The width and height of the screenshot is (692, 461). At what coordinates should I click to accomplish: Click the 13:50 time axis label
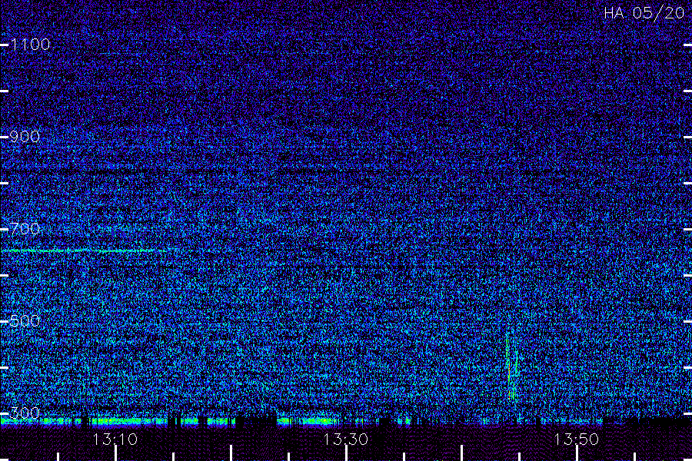pos(577,439)
